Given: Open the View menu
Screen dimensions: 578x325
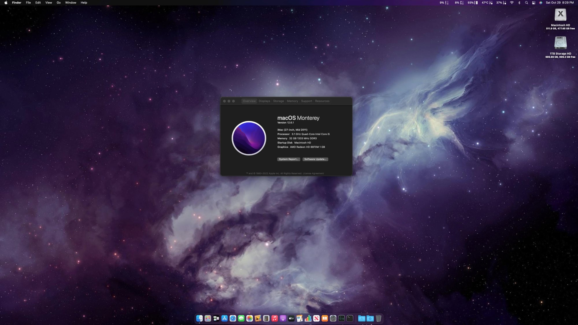Looking at the screenshot, I should [49, 3].
